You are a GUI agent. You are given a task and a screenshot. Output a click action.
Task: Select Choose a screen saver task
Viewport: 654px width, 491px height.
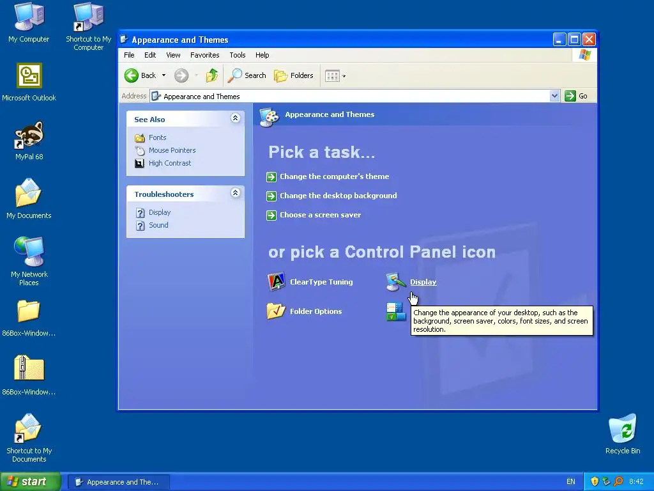coord(321,215)
